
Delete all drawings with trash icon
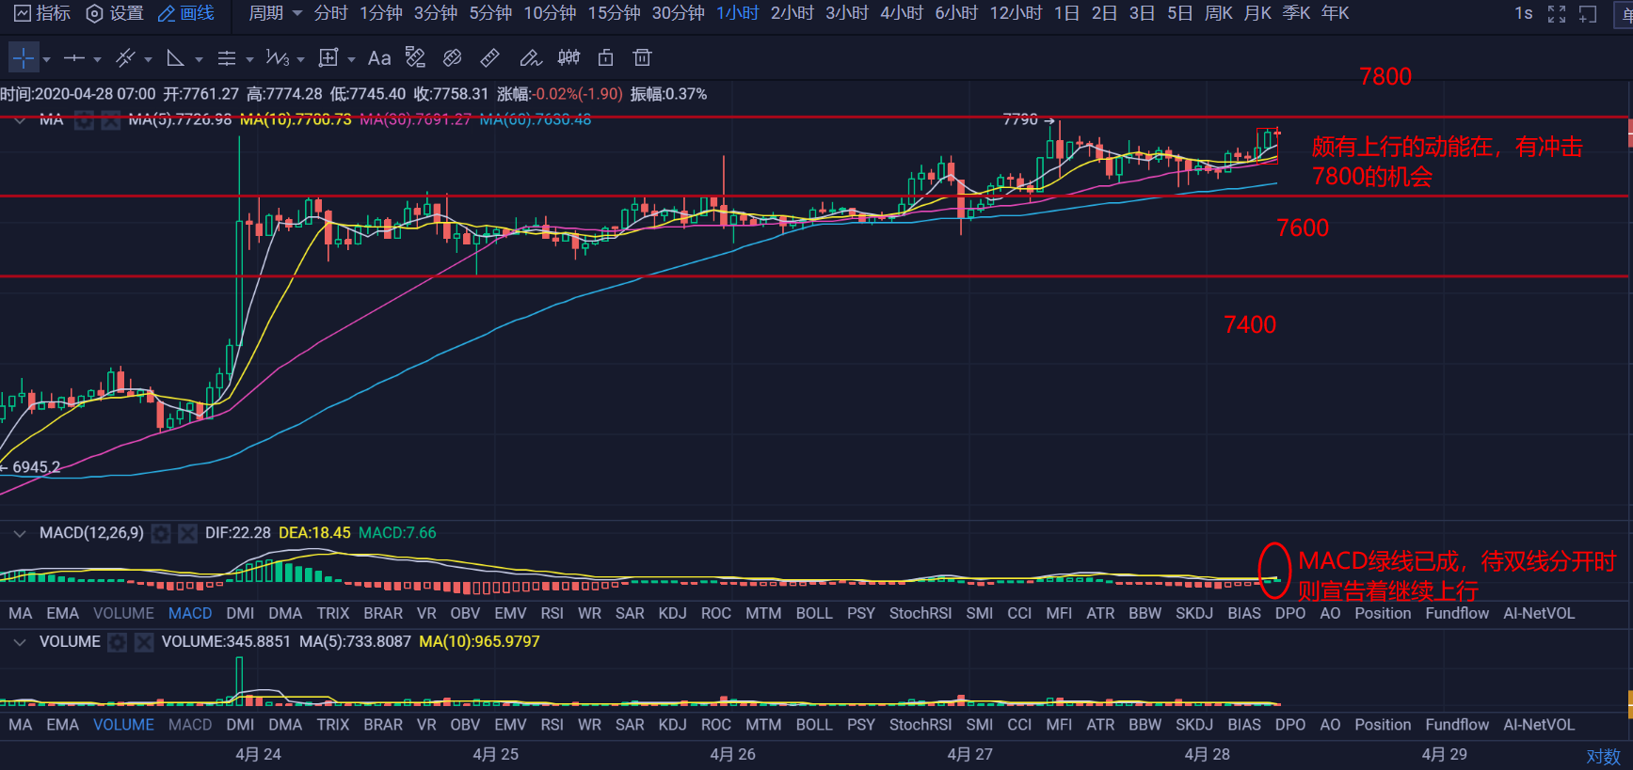point(642,58)
